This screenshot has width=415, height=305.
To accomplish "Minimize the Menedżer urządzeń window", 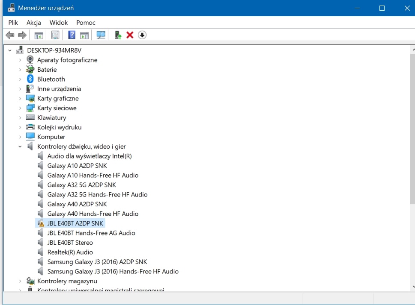I will point(357,8).
